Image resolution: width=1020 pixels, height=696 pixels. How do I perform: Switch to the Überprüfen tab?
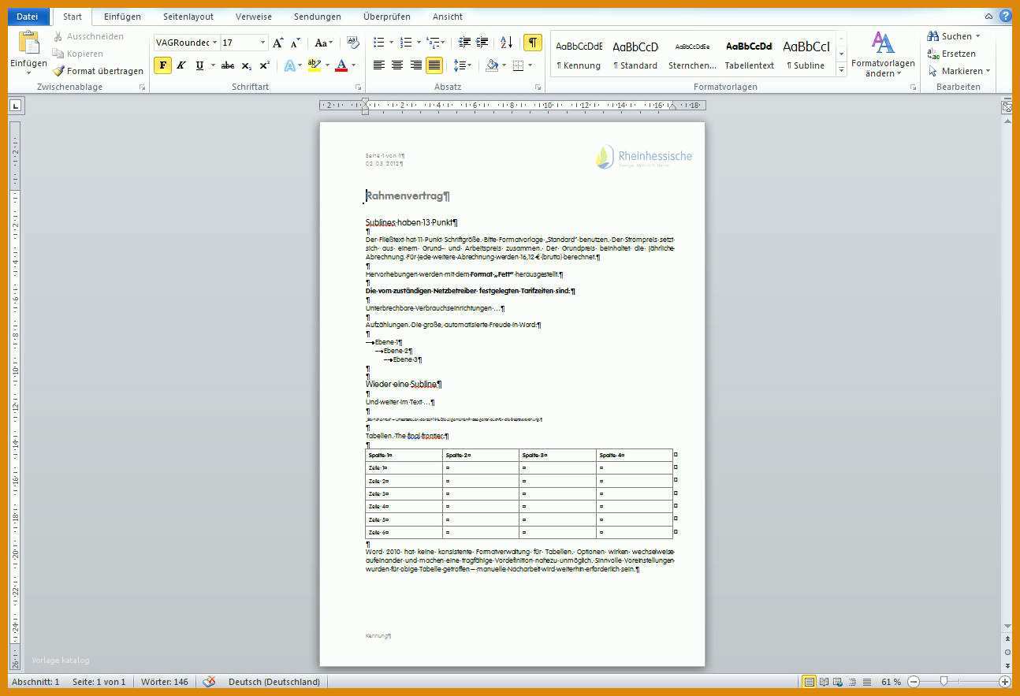(x=387, y=17)
